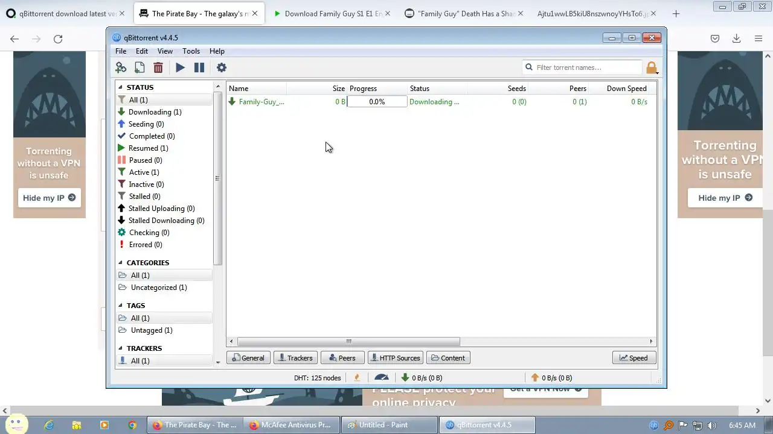Click Internet Explorer icon in taskbar

(x=49, y=425)
